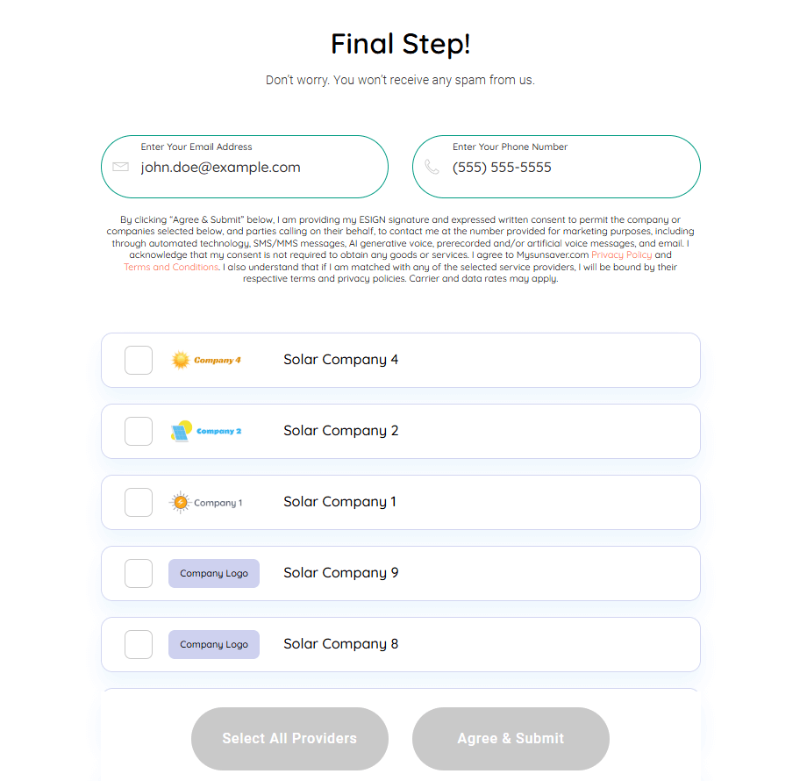This screenshot has width=807, height=781.
Task: Click the Agree & Submit button
Action: [511, 738]
